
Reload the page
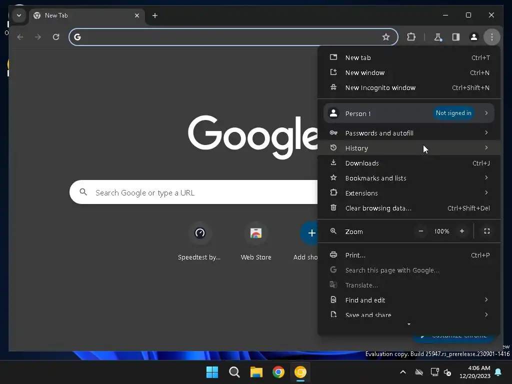click(x=56, y=37)
